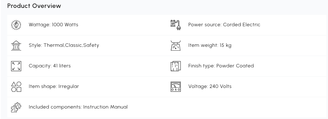Screen dimensions: 328x119
Task: Select the Product Overview heading
Action: click(34, 6)
